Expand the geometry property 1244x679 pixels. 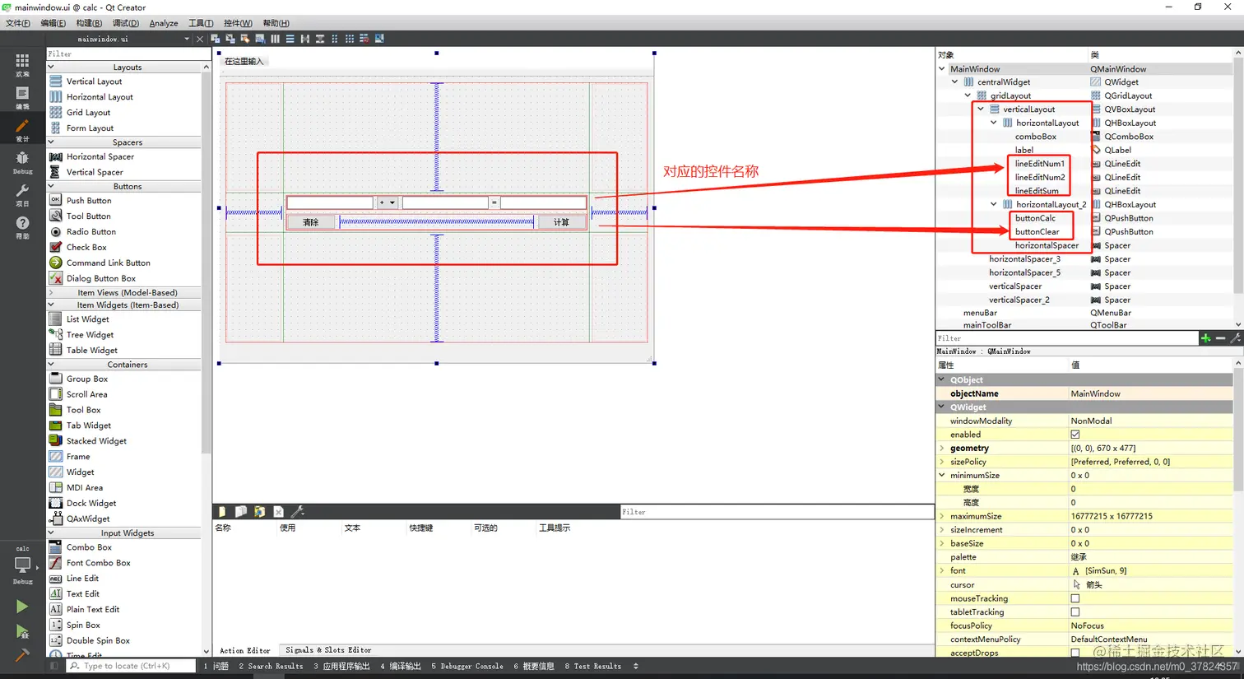click(x=942, y=448)
